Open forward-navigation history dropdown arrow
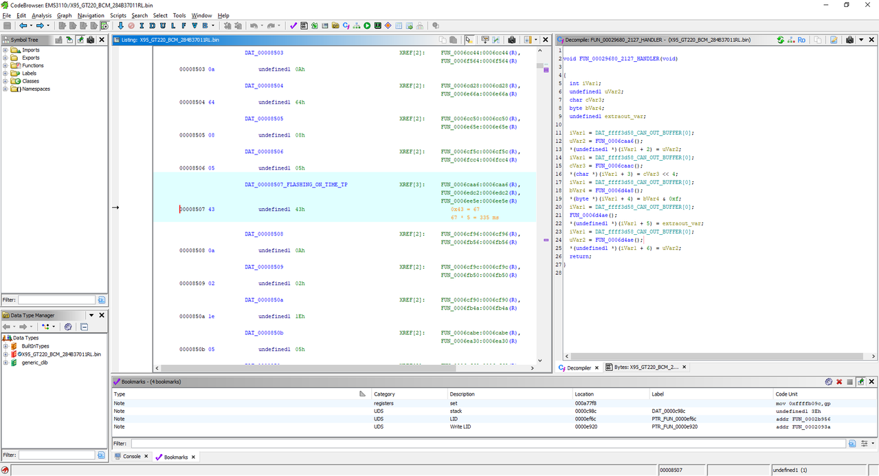 coord(48,25)
